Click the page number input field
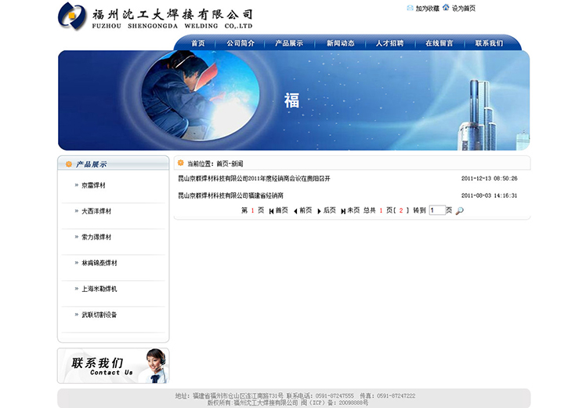The height and width of the screenshot is (408, 586). pyautogui.click(x=436, y=210)
